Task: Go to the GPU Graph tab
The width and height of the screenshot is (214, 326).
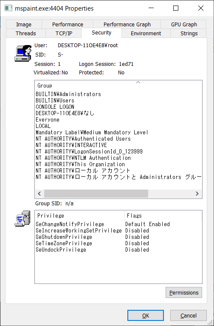Action: click(184, 24)
